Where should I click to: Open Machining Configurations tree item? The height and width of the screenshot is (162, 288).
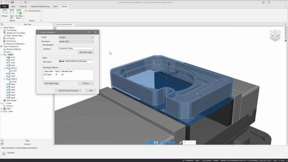[x=15, y=44]
